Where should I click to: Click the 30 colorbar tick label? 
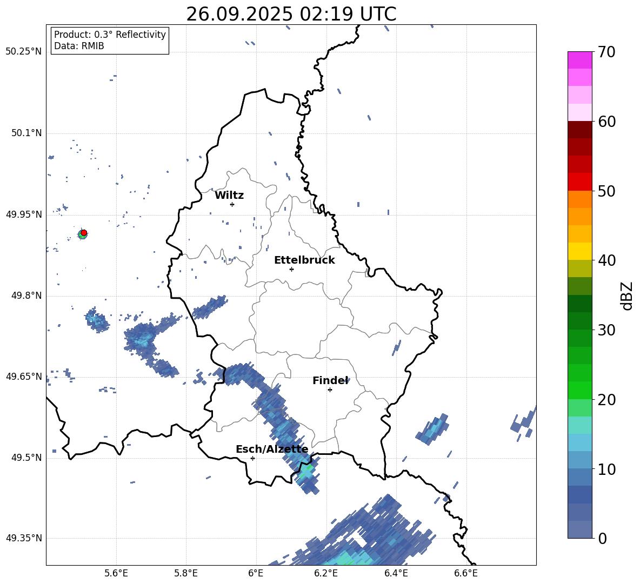point(606,330)
